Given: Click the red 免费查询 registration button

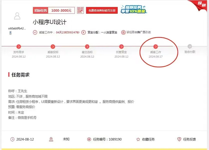Looking at the screenshot, I should coord(102,10).
